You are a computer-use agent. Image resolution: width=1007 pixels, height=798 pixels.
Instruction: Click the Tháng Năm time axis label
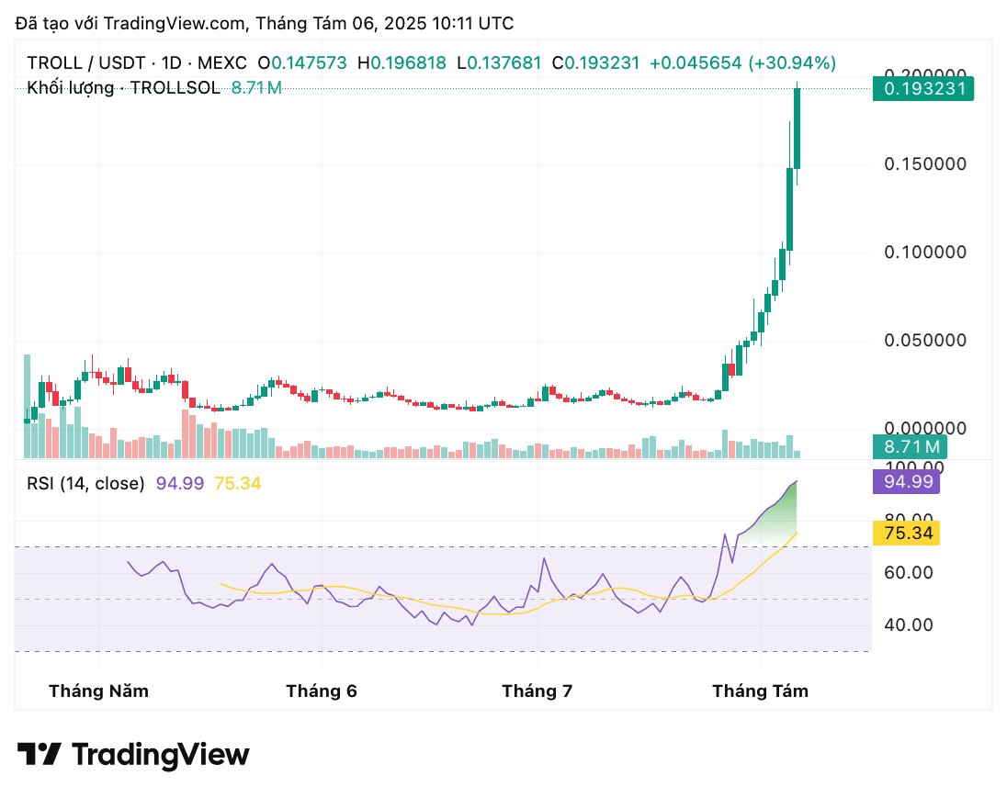[x=99, y=691]
